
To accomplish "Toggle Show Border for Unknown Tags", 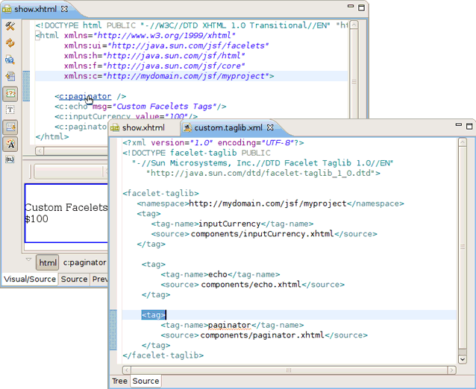I will tap(10, 94).
